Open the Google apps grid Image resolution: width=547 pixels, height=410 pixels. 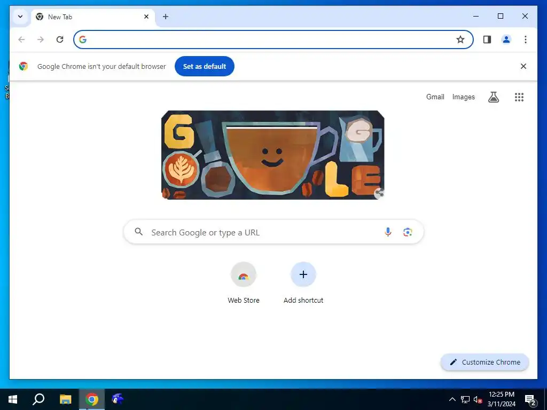[519, 97]
